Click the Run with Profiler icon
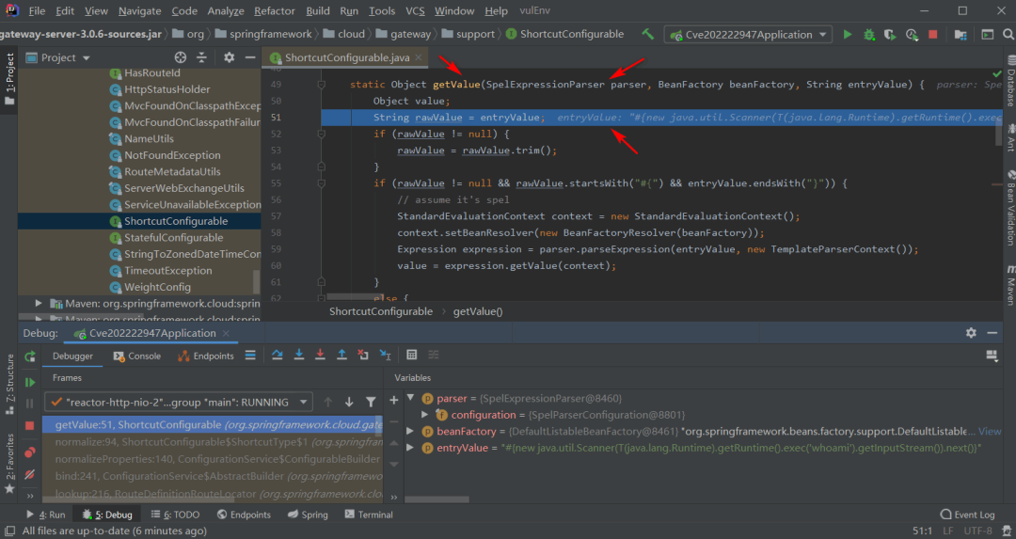 [x=912, y=35]
